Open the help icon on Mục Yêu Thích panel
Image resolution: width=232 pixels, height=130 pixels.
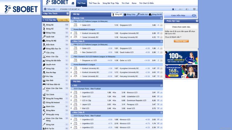67,14
